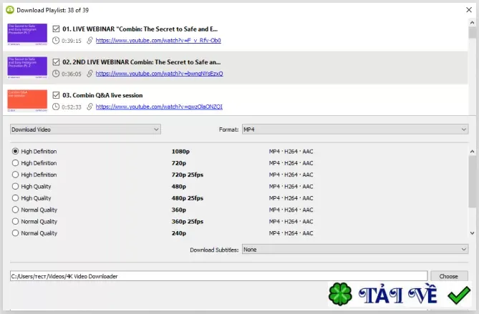
Task: Click the Choose folder button
Action: click(x=449, y=276)
